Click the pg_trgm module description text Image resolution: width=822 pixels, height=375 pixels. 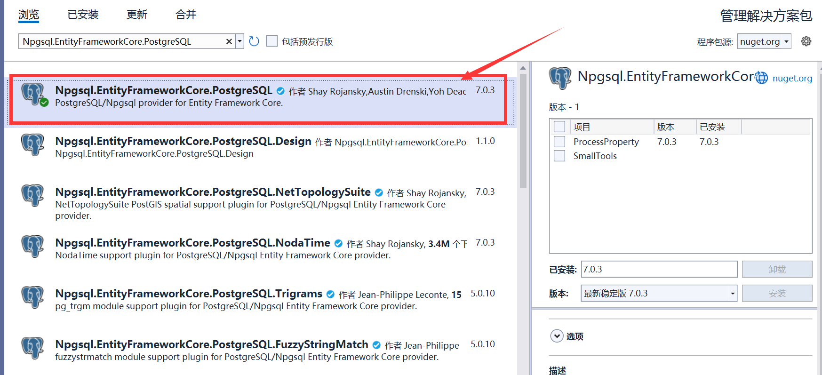[x=236, y=306]
